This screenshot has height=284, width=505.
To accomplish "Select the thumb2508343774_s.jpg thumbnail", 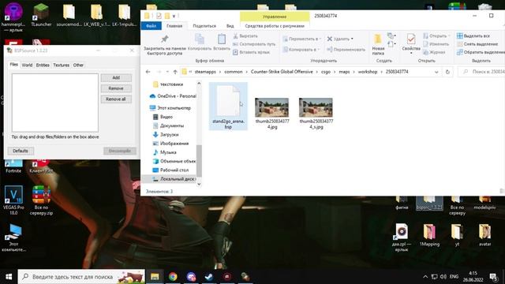I will tap(316, 114).
